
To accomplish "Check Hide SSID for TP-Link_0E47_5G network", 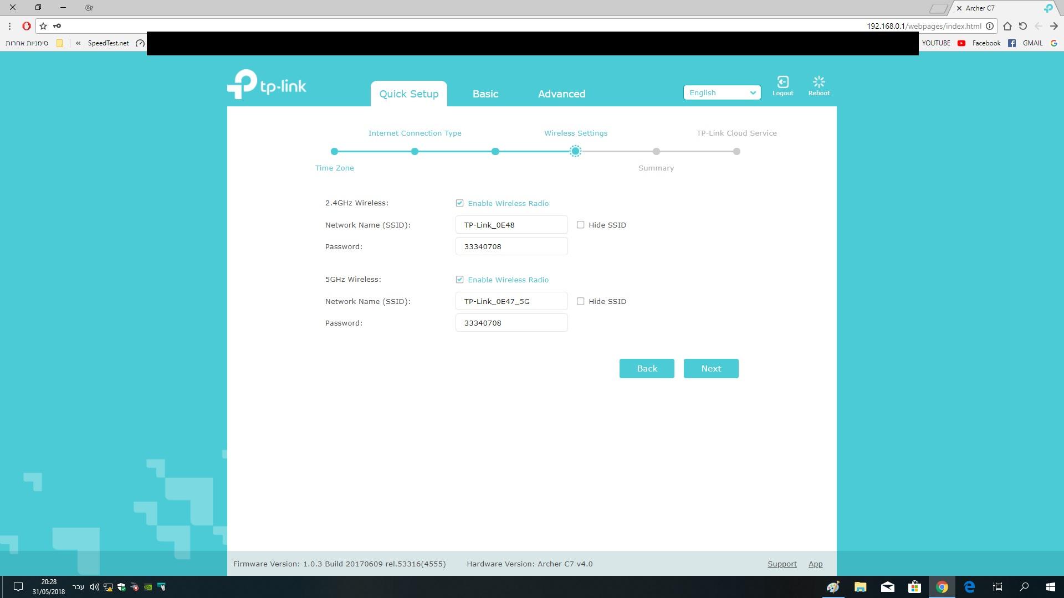I will click(x=580, y=301).
